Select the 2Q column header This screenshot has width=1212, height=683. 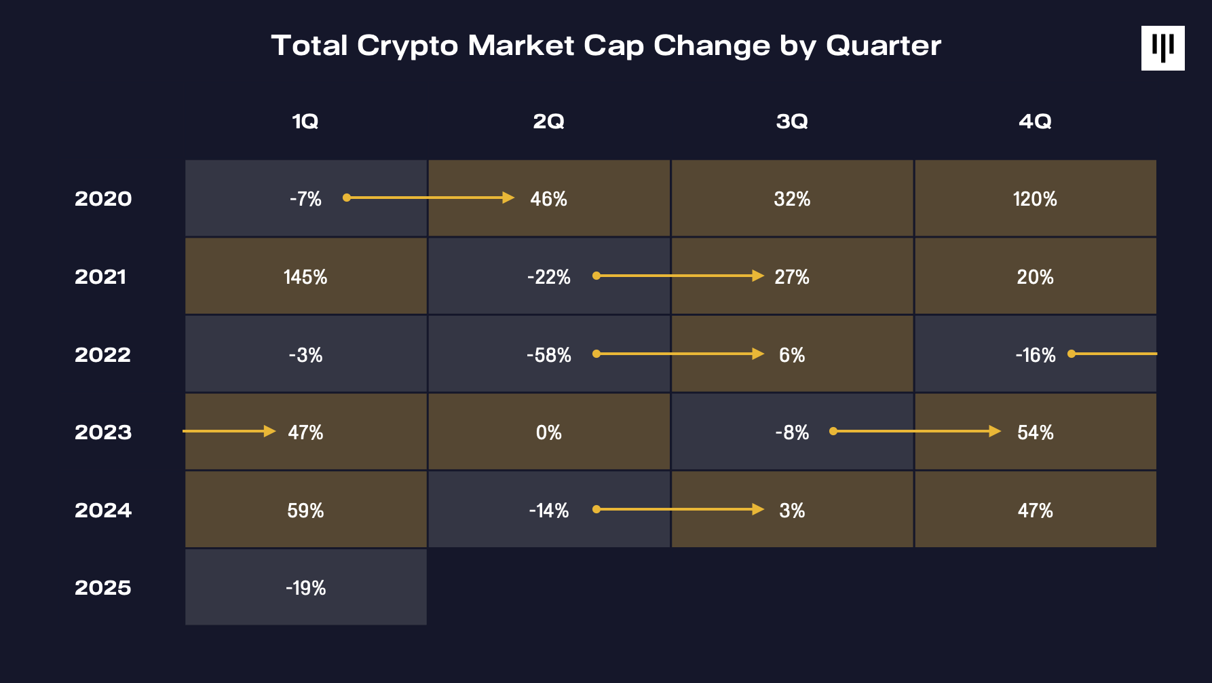(548, 122)
